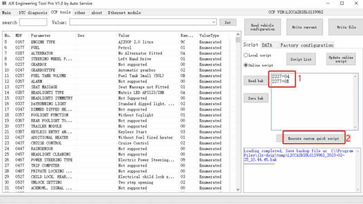Click the log panel scroll down arrow

pyautogui.click(x=358, y=189)
